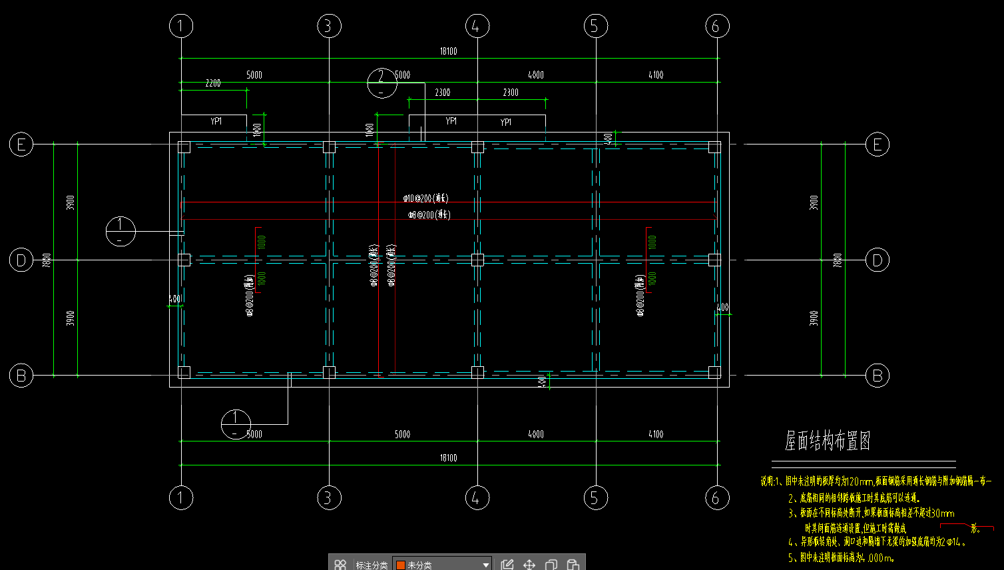Click the edit annotation pencil icon
The height and width of the screenshot is (570, 1004).
point(507,565)
